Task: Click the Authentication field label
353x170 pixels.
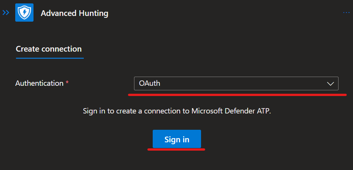Action: tap(39, 83)
